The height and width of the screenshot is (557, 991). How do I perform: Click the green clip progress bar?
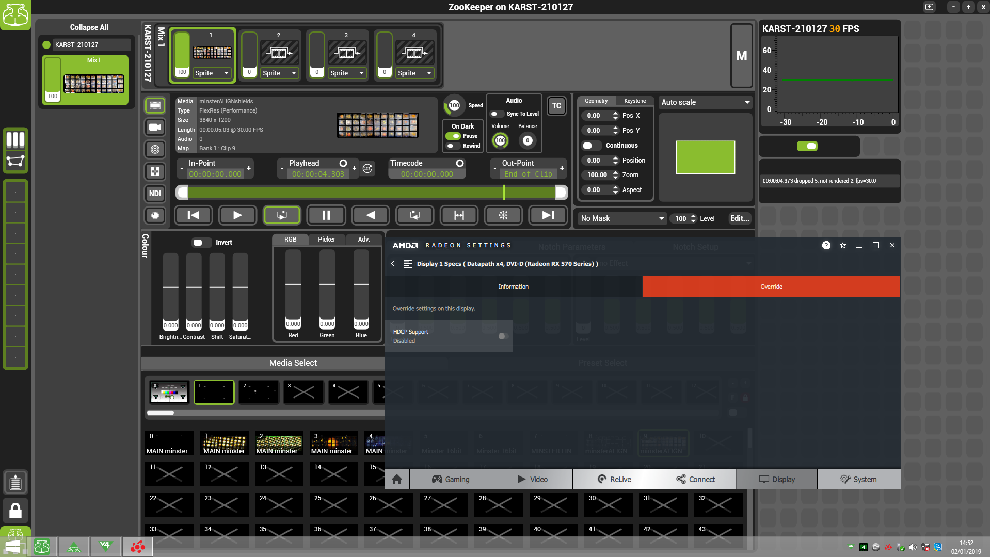[372, 193]
